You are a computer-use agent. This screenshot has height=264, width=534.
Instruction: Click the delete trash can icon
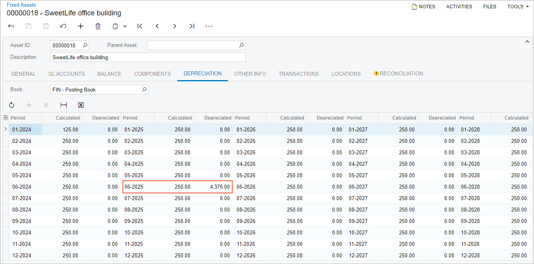click(x=98, y=26)
